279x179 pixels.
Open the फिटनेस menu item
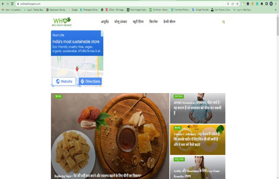[153, 21]
